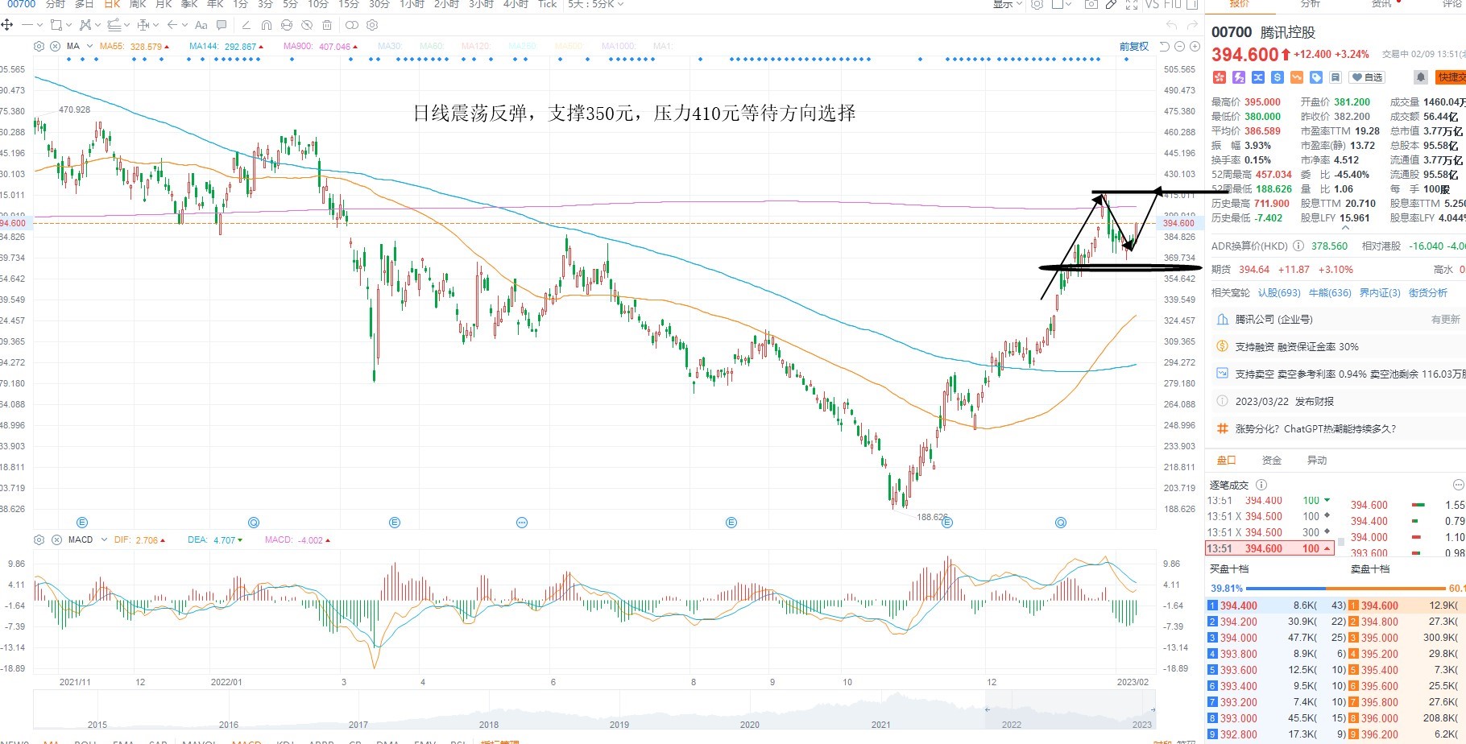Open the 资讯 news tab

(1381, 4)
